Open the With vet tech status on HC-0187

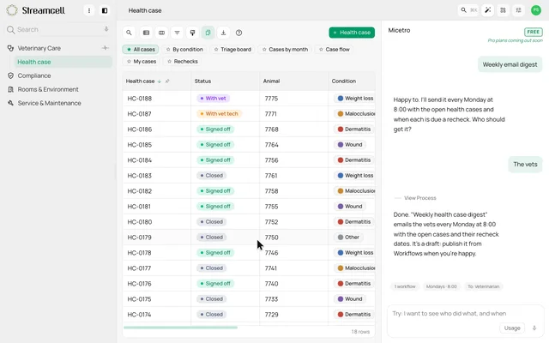tap(219, 114)
